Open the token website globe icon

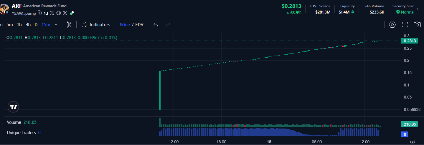point(59,13)
